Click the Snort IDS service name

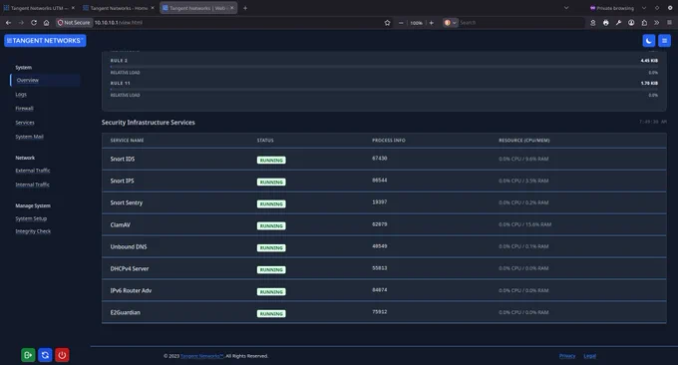pos(123,160)
